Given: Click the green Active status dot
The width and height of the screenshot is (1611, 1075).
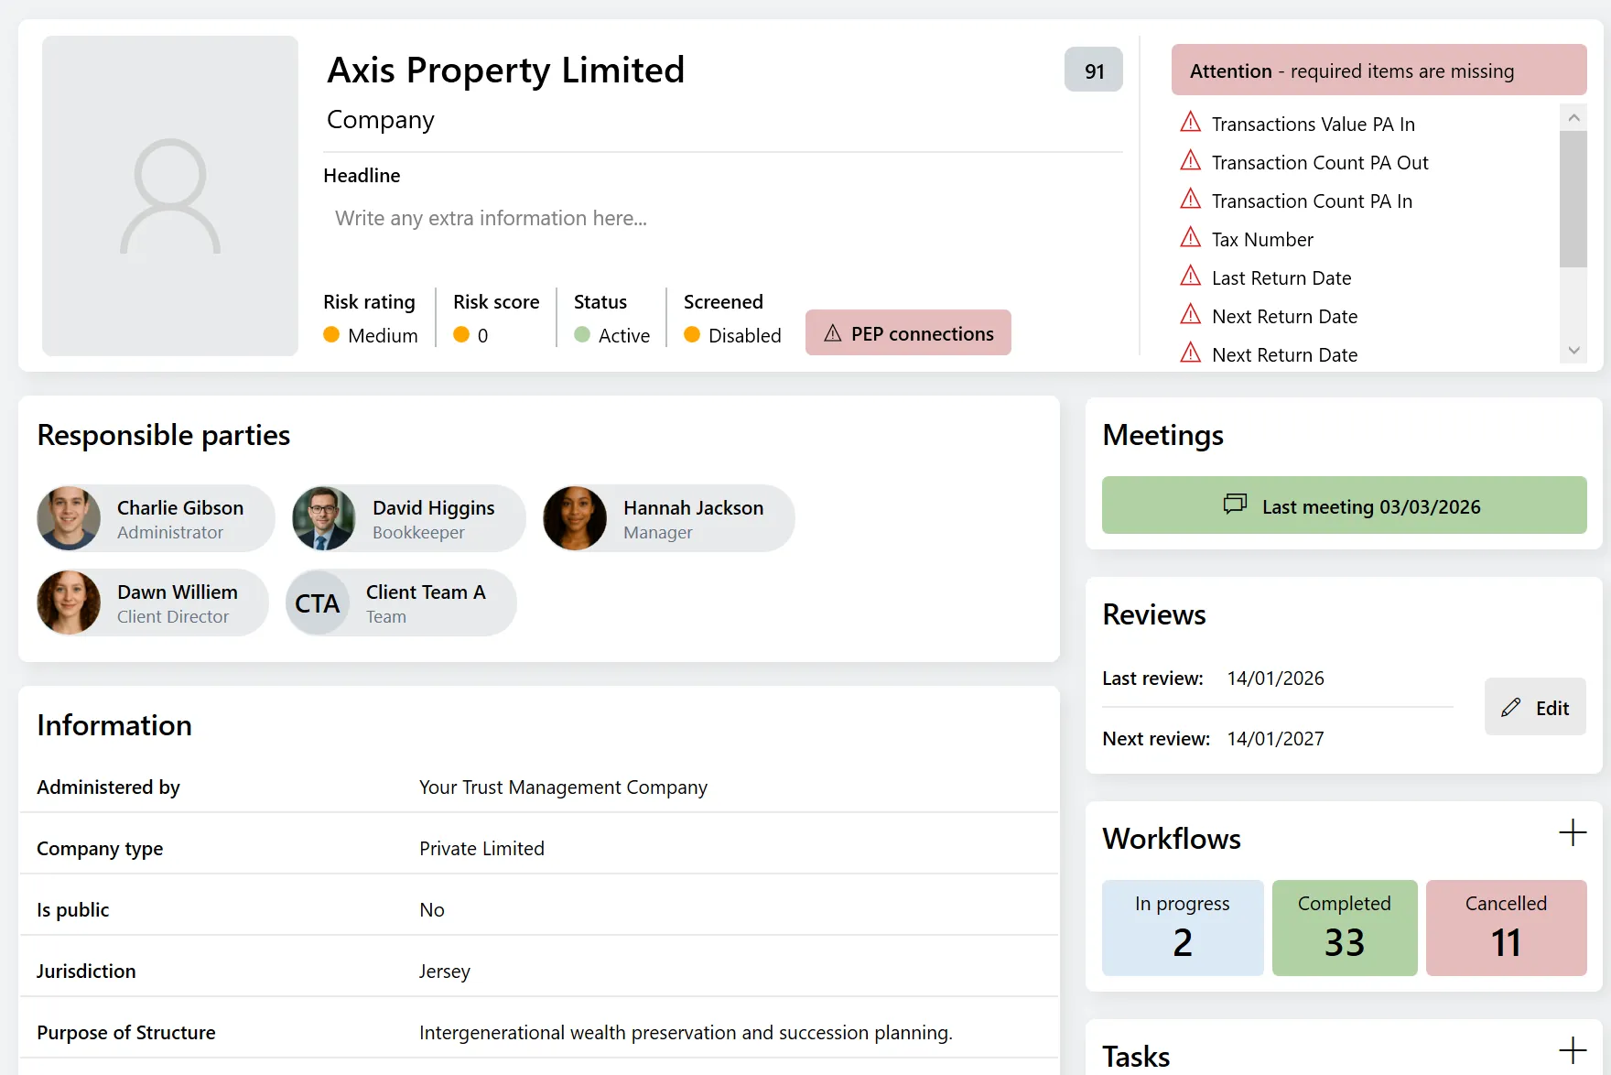Looking at the screenshot, I should coord(583,335).
